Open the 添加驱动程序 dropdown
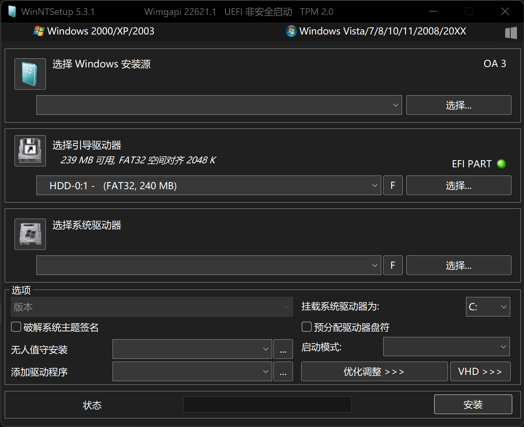Screen dimensions: 524x427 (192, 371)
